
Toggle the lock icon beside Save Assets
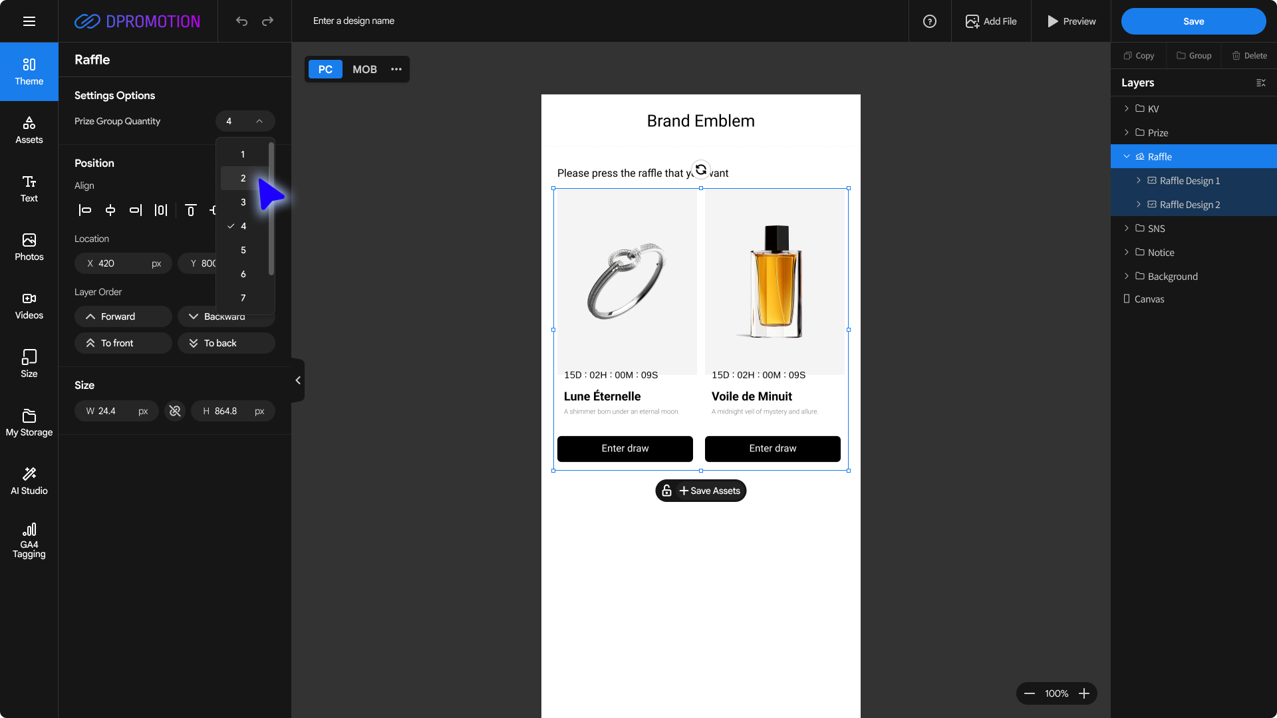[666, 491]
